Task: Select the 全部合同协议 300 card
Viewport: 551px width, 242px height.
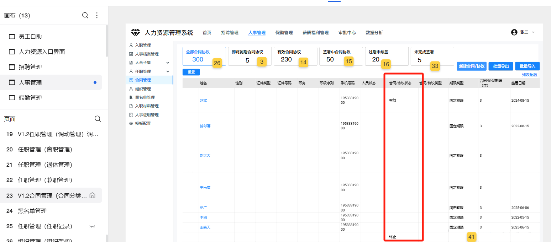Action: coord(204,56)
